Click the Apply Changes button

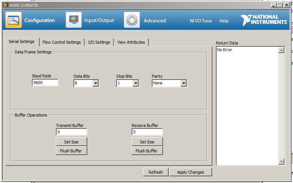pyautogui.click(x=191, y=172)
